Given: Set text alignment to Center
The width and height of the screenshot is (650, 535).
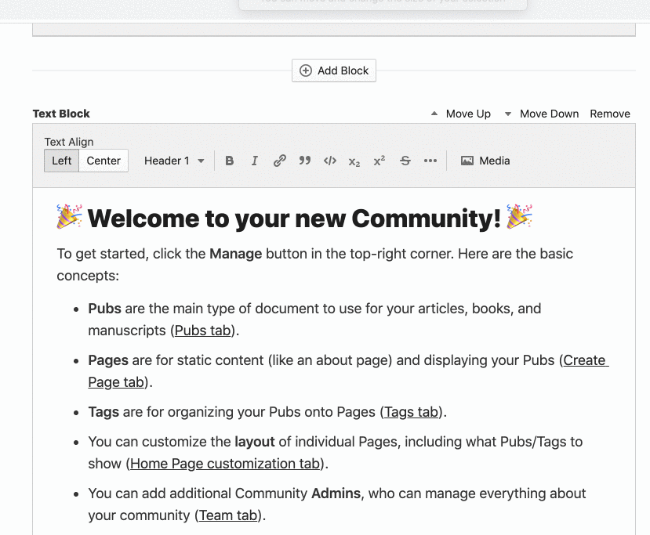Looking at the screenshot, I should (103, 161).
